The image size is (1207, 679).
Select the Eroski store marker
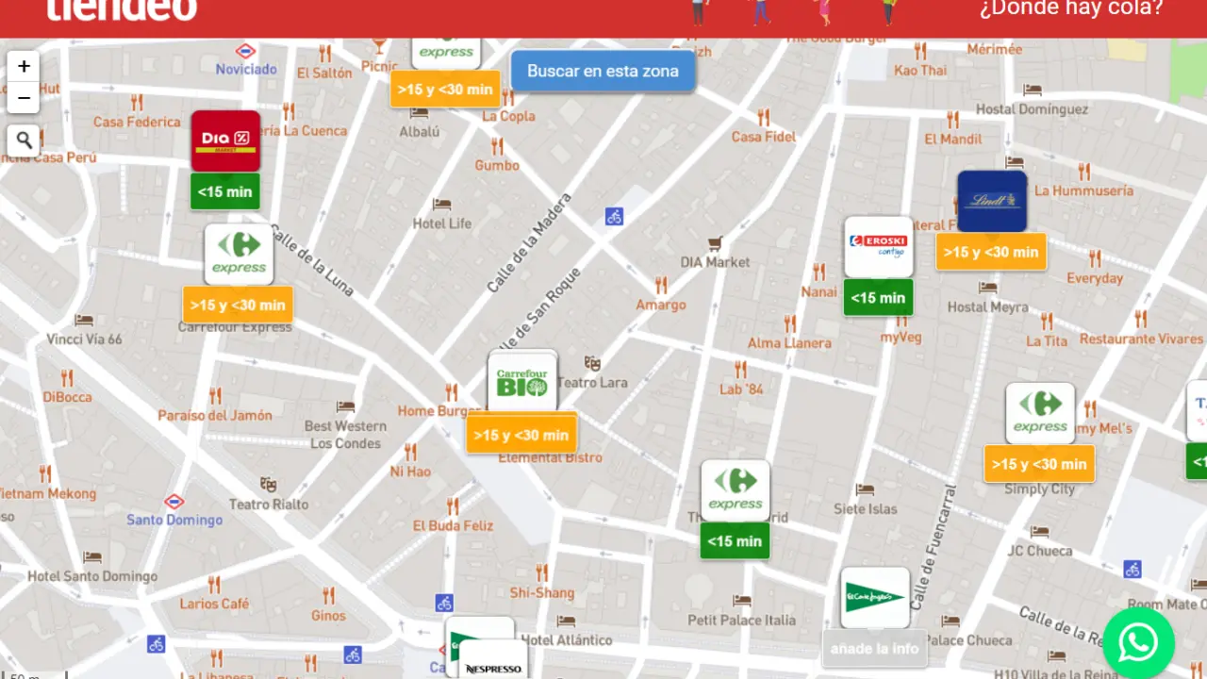878,247
